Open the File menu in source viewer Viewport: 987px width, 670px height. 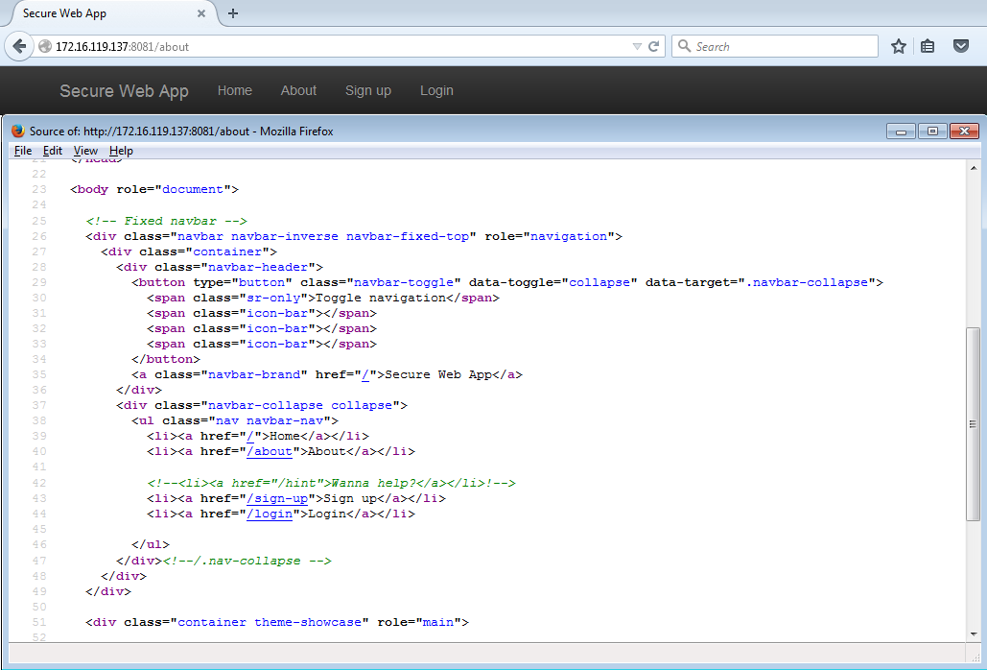[23, 151]
